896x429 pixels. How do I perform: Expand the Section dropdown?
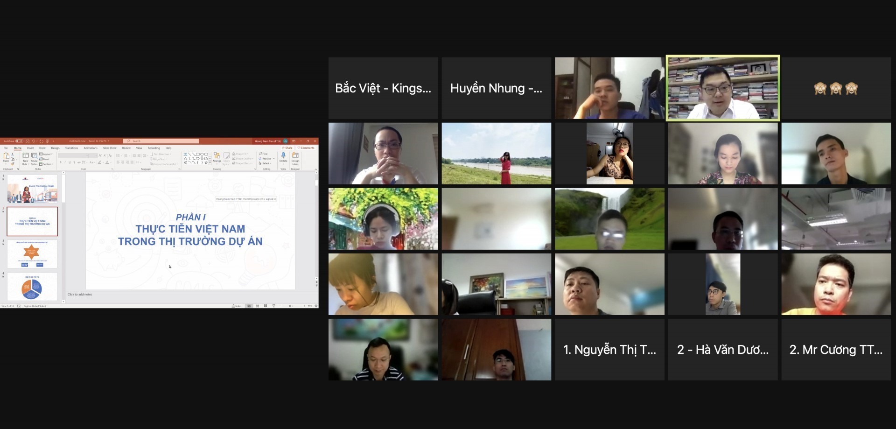(47, 164)
